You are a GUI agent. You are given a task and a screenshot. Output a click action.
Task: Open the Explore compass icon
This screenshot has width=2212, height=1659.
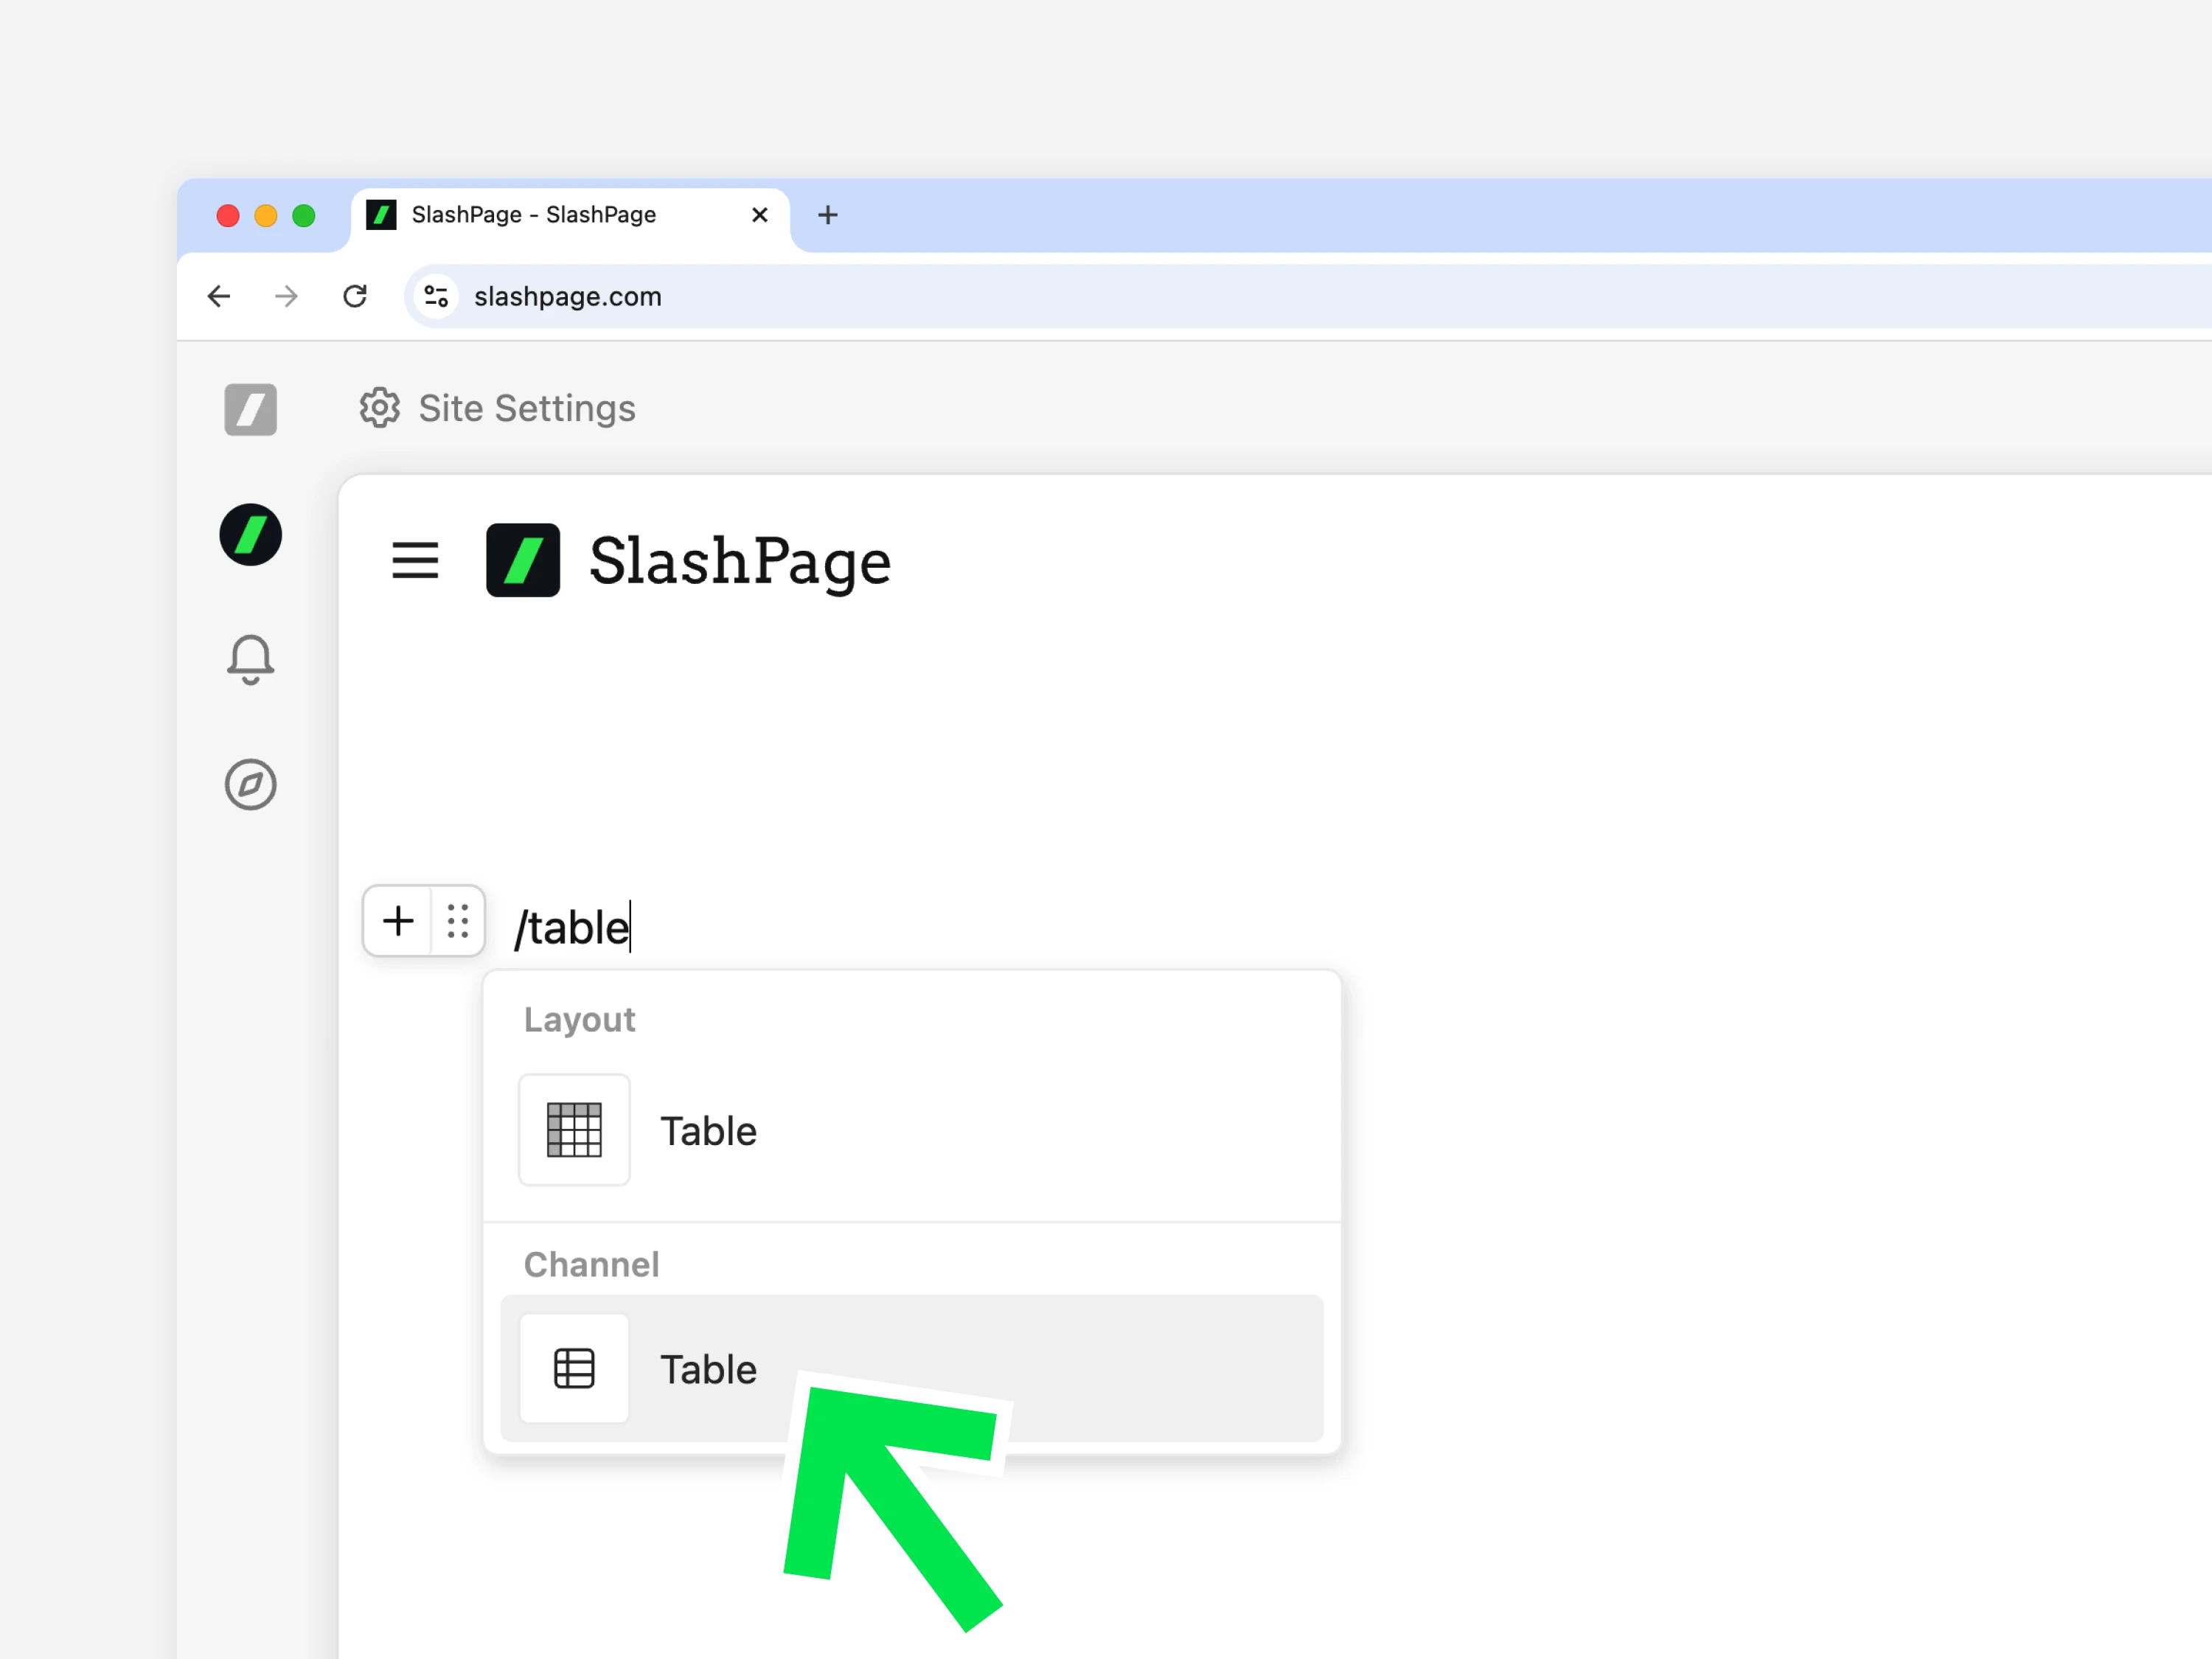[x=251, y=785]
